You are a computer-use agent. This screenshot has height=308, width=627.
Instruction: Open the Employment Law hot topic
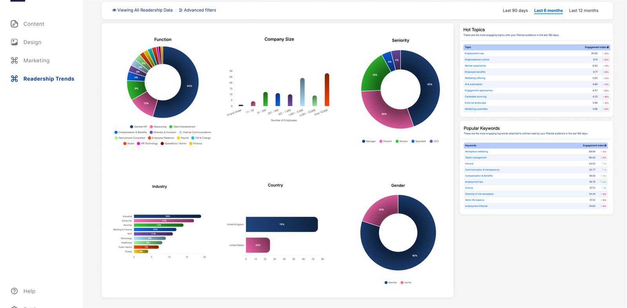pos(474,54)
